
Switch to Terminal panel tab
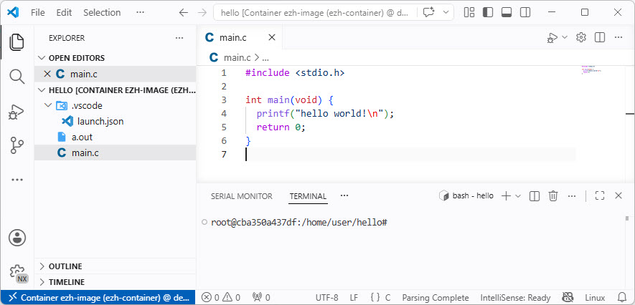click(308, 196)
